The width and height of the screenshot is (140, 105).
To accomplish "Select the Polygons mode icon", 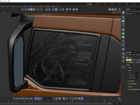I will click(x=29, y=9).
